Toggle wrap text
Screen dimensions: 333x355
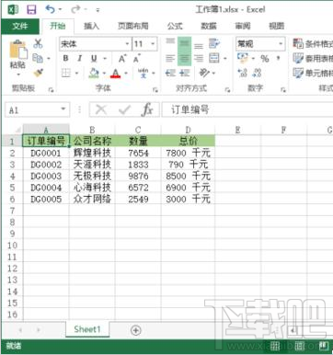pos(214,43)
